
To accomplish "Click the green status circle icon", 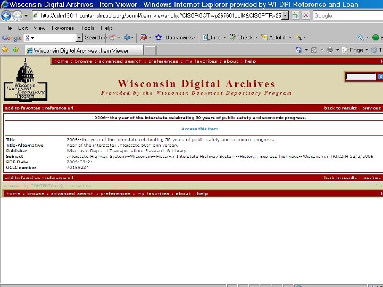I will click(x=376, y=37).
